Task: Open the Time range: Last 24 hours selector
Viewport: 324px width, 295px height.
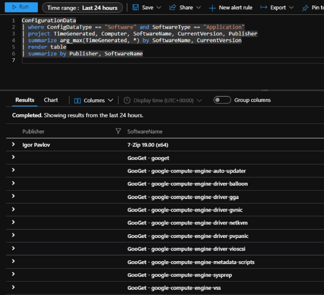Action: point(82,8)
